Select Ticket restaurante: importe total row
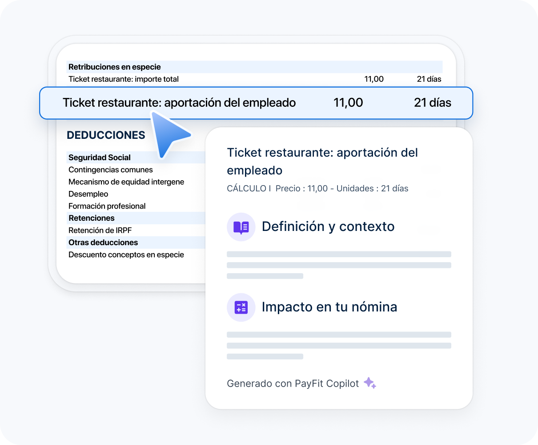 click(x=124, y=79)
